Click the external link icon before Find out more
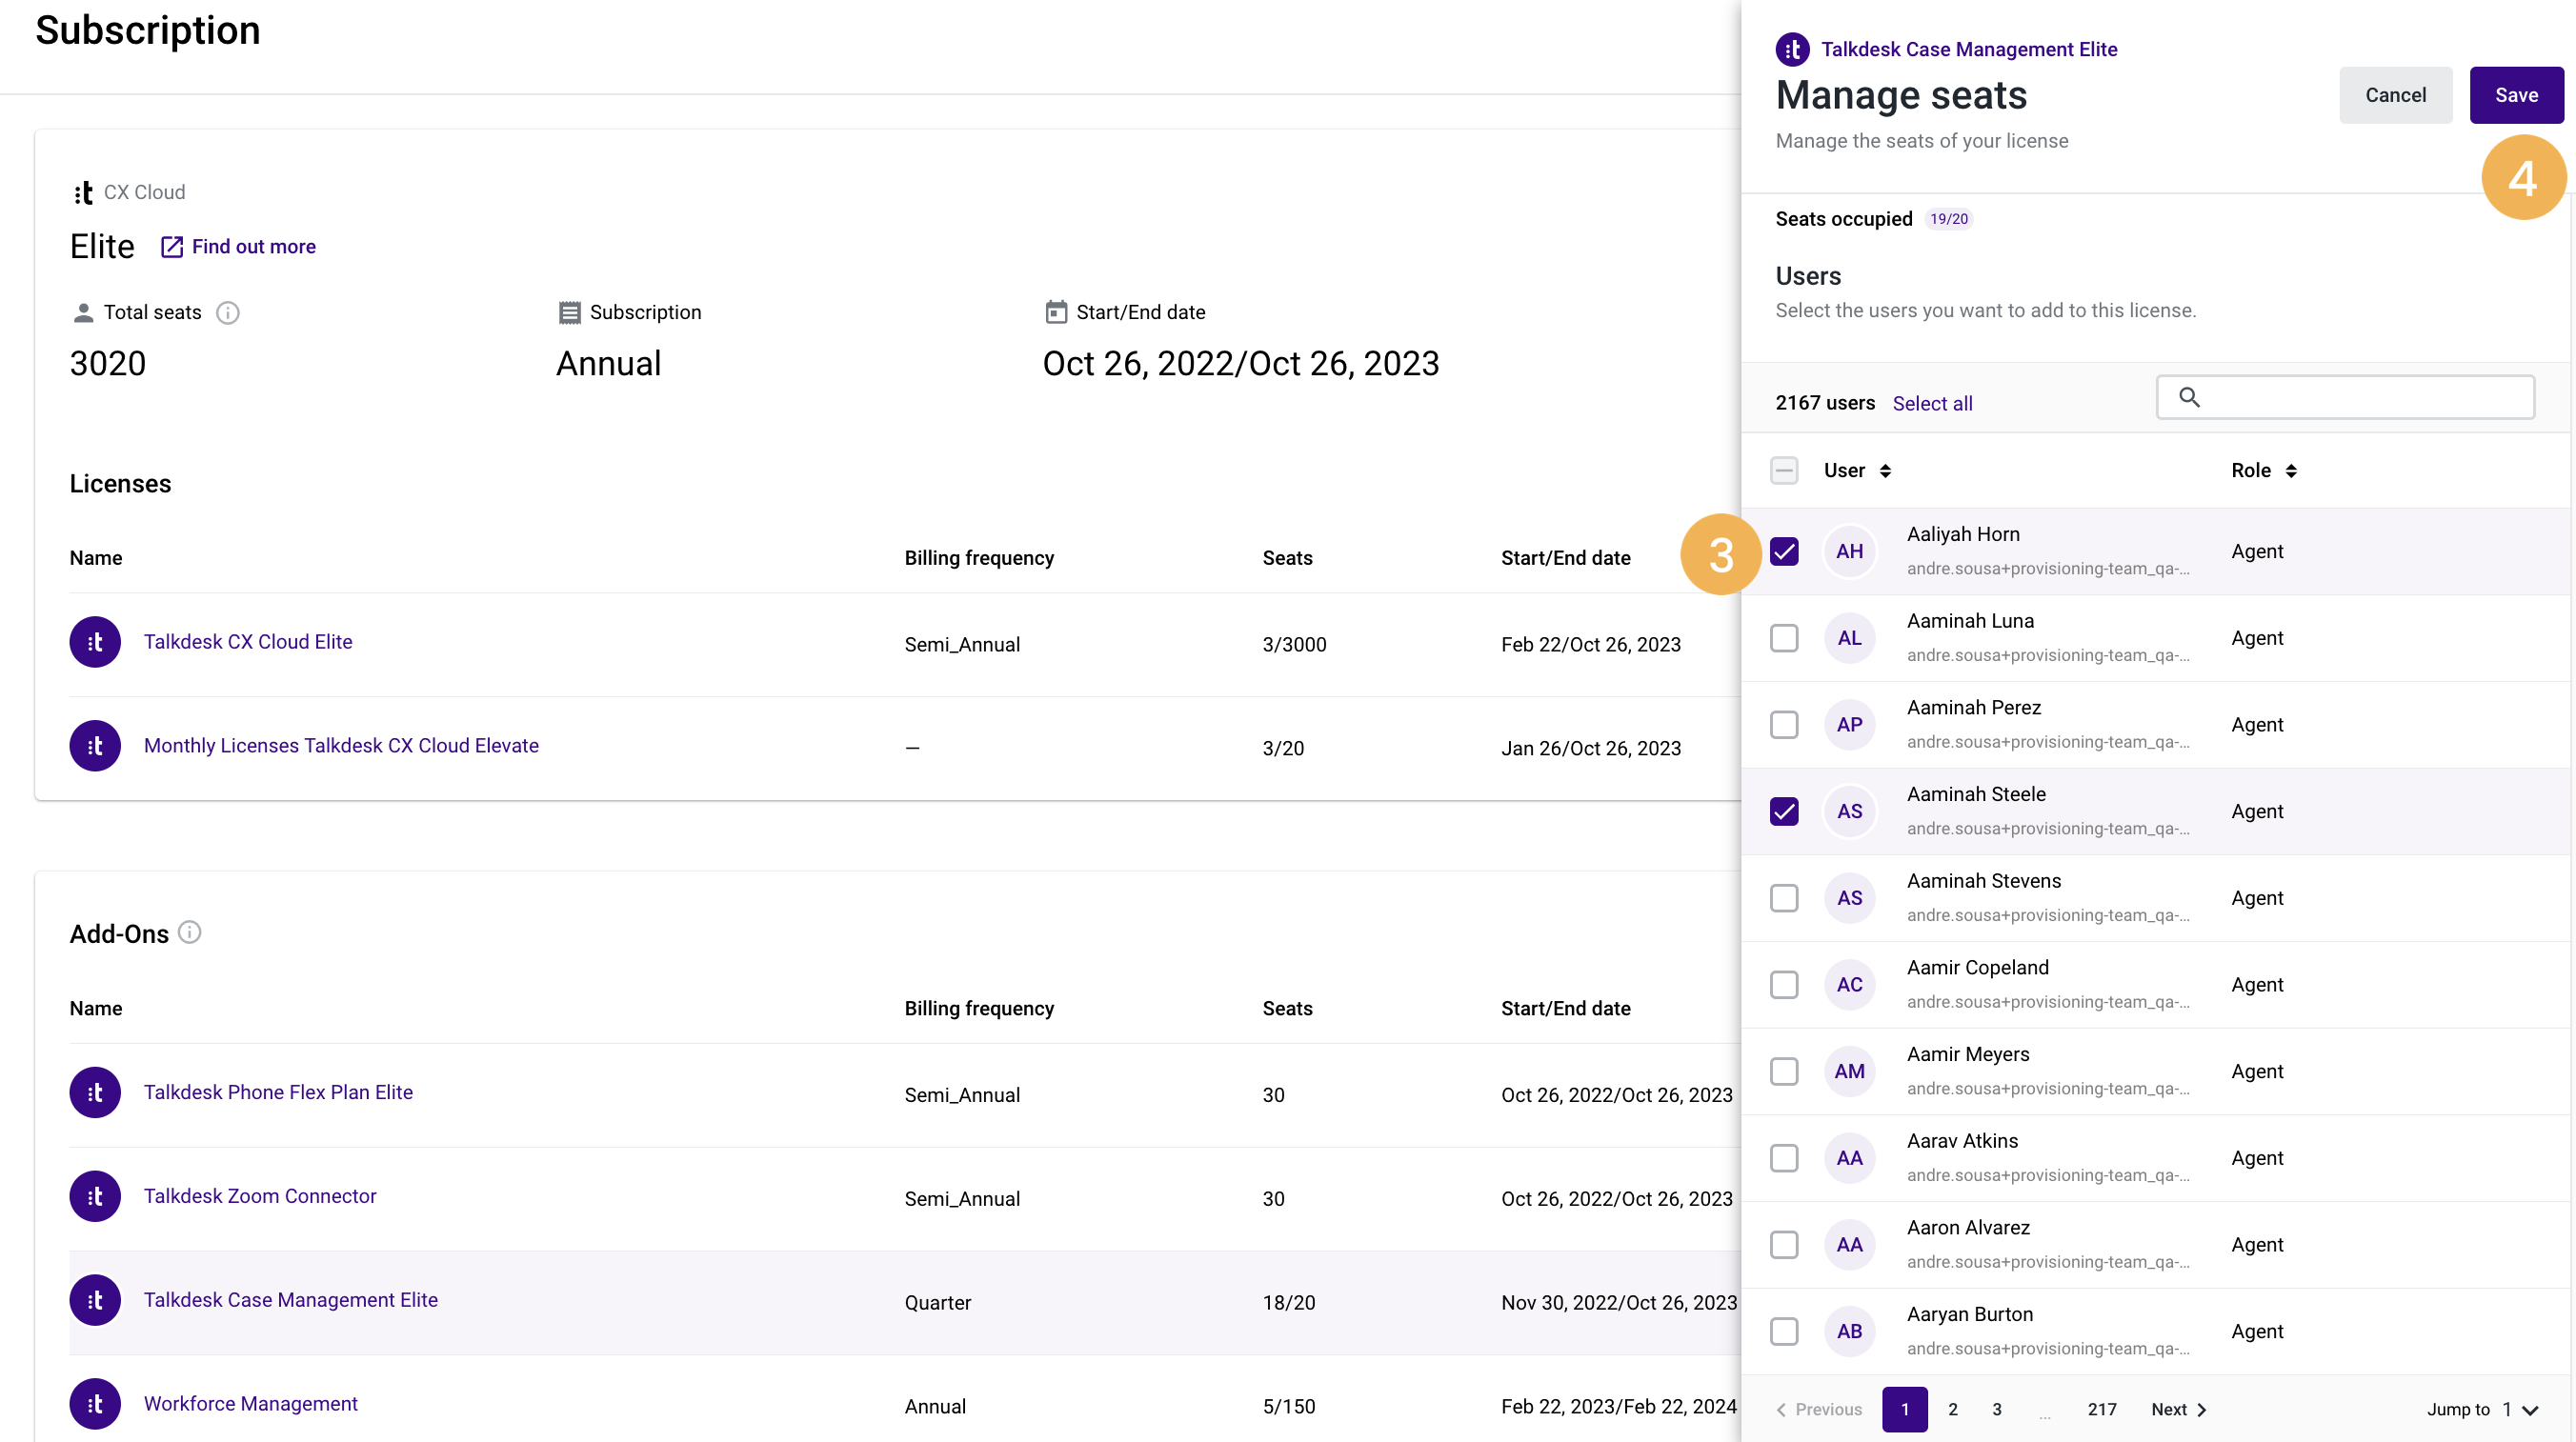Viewport: 2576px width, 1442px height. point(172,247)
